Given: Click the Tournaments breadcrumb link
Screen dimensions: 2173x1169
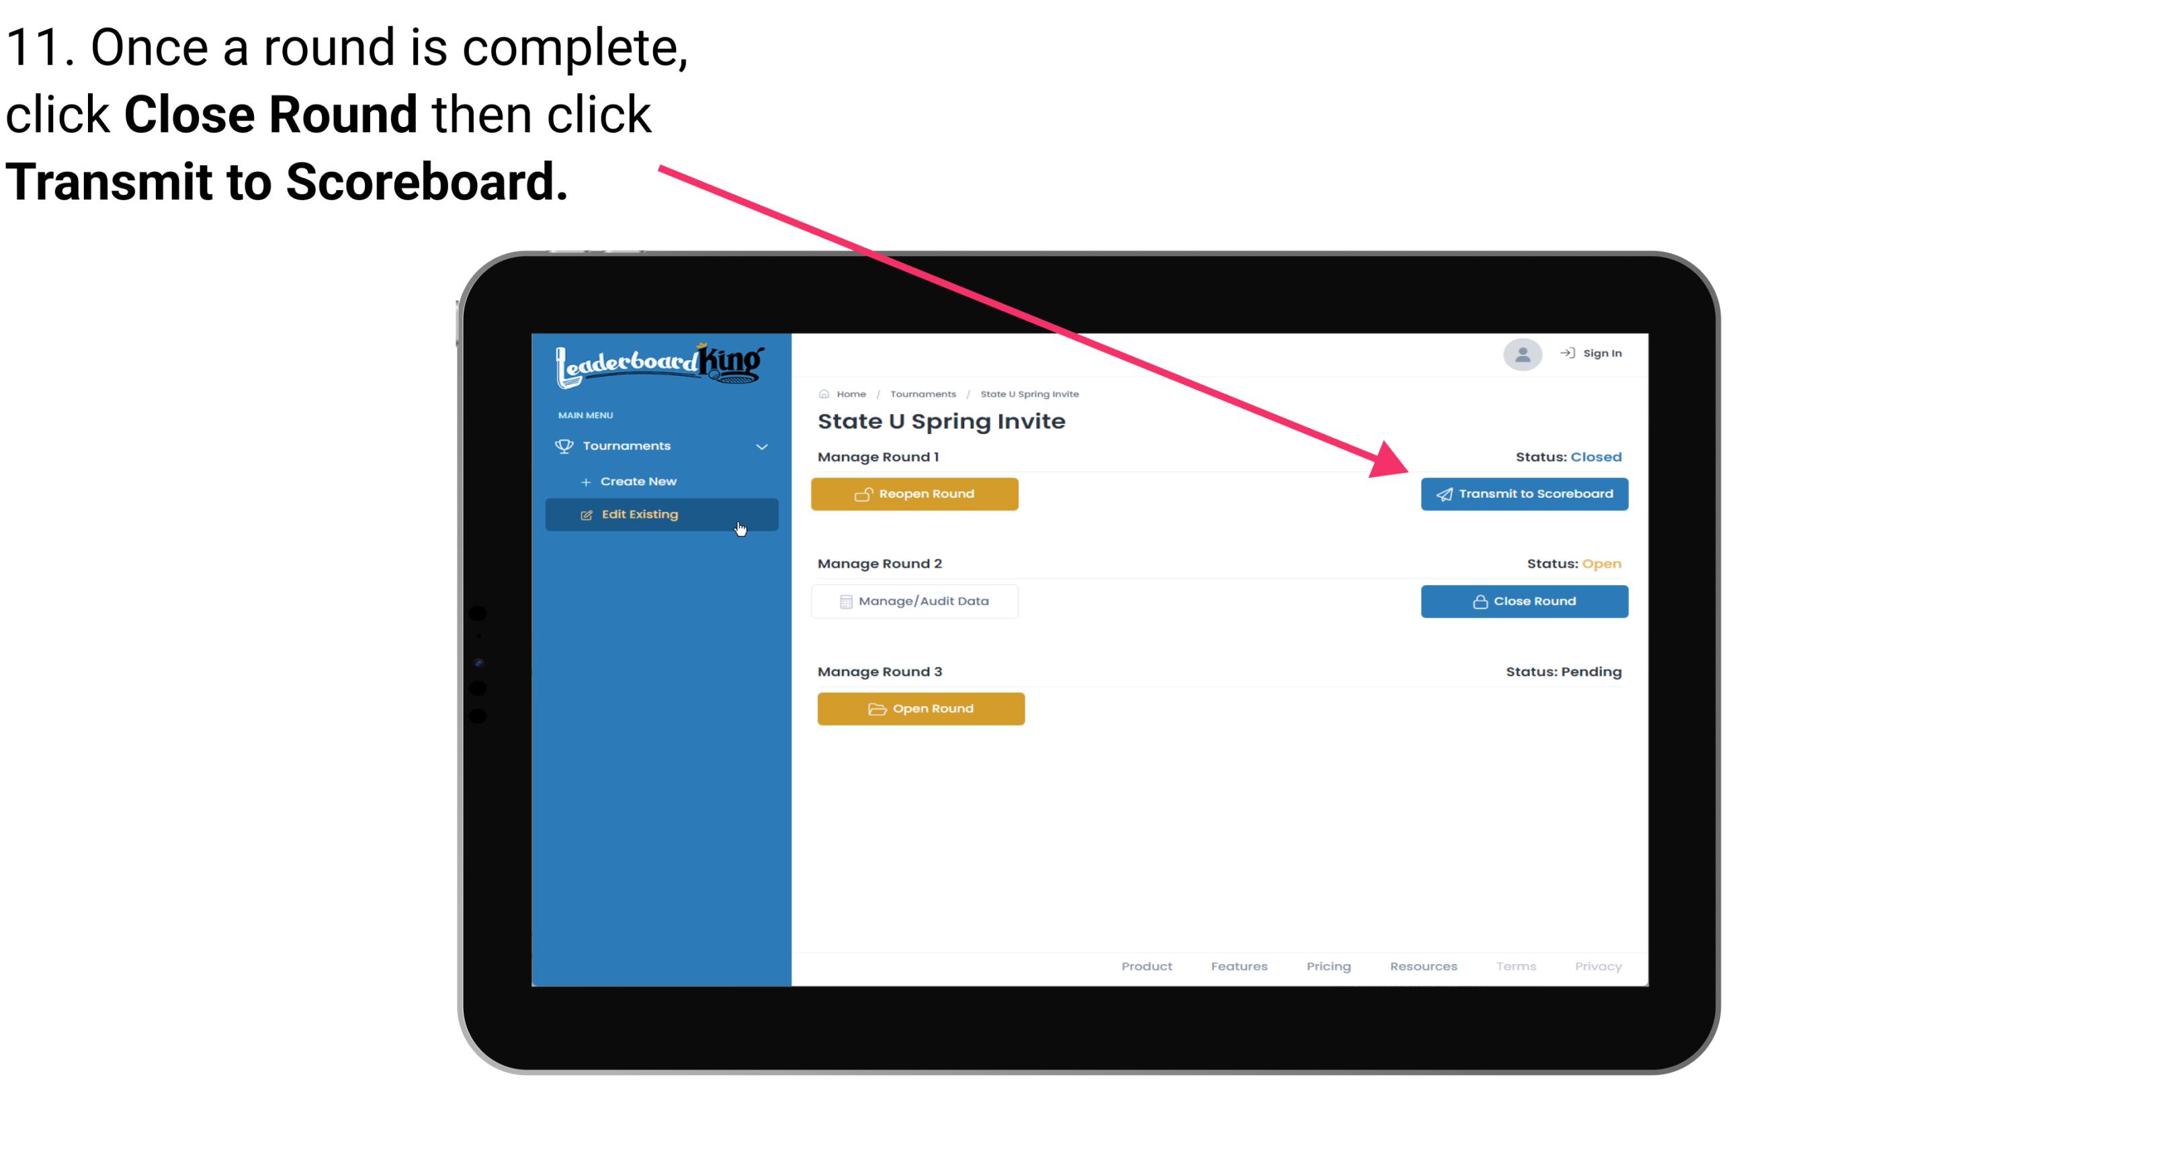Looking at the screenshot, I should click(921, 393).
